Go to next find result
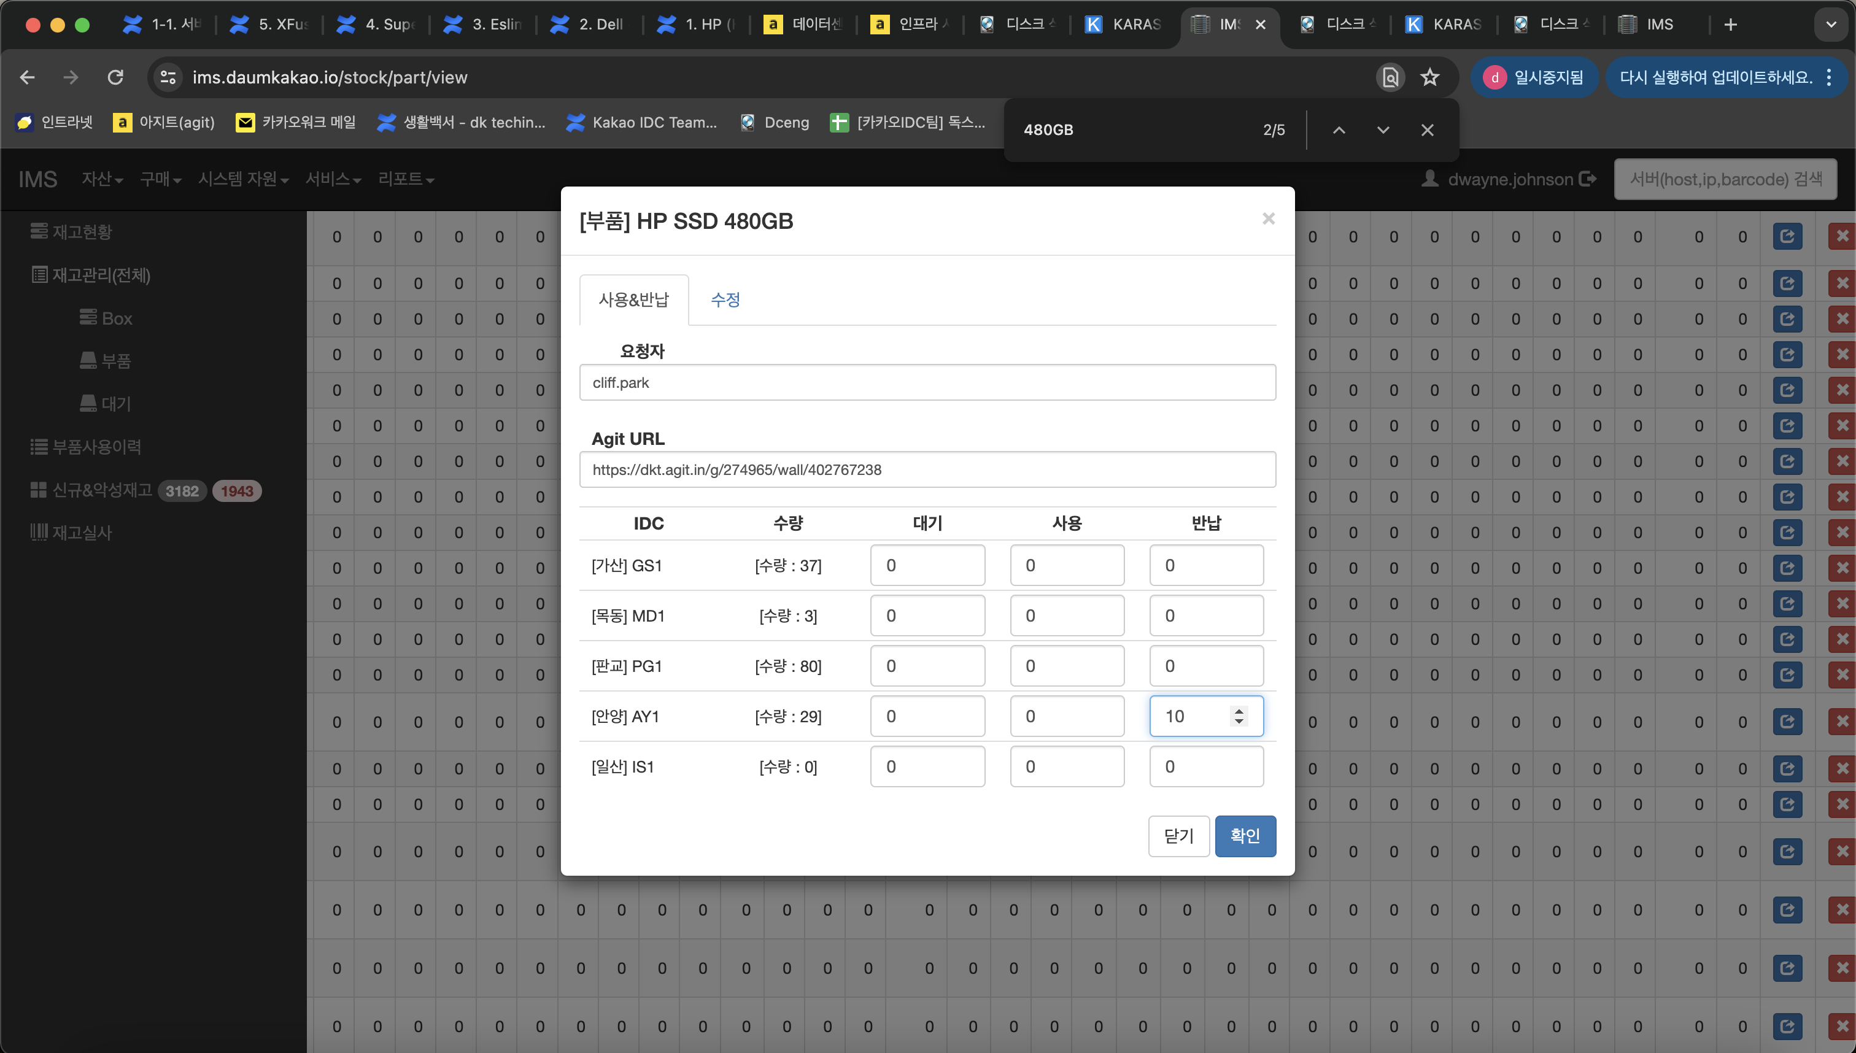This screenshot has height=1053, width=1856. pos(1383,130)
